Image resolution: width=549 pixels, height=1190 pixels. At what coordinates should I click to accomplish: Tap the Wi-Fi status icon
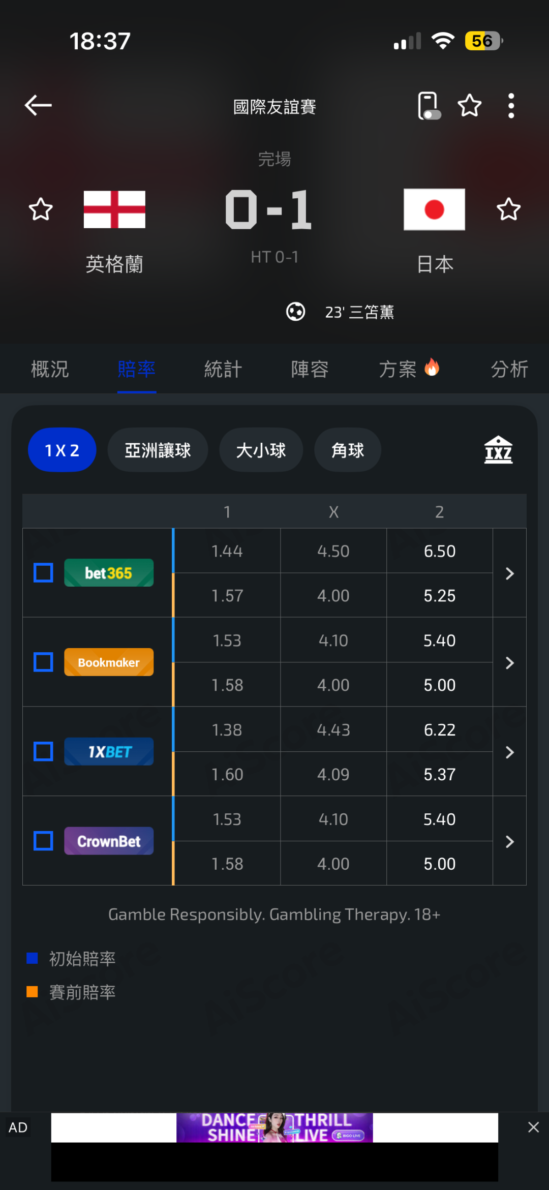(x=443, y=41)
